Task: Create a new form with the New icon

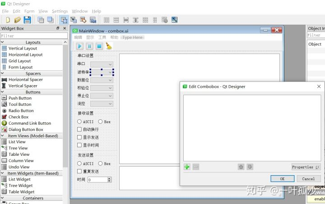Action: pos(8,20)
